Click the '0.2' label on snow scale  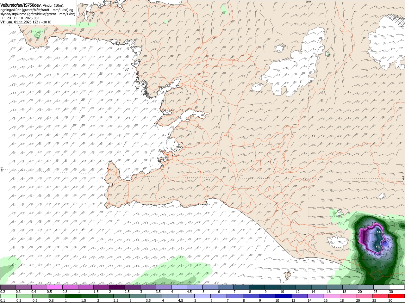click(3, 292)
